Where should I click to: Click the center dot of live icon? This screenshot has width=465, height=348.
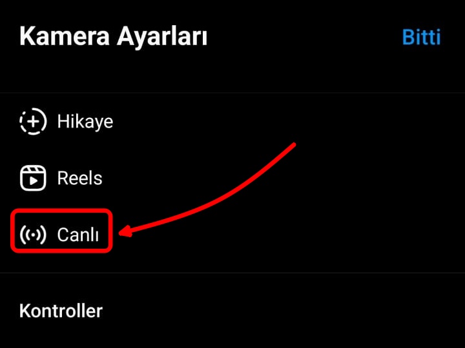coord(33,235)
